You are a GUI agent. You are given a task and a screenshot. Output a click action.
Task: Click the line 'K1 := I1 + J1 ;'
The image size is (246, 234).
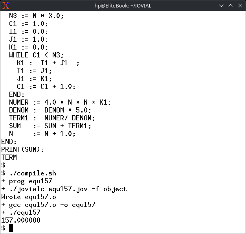48,63
